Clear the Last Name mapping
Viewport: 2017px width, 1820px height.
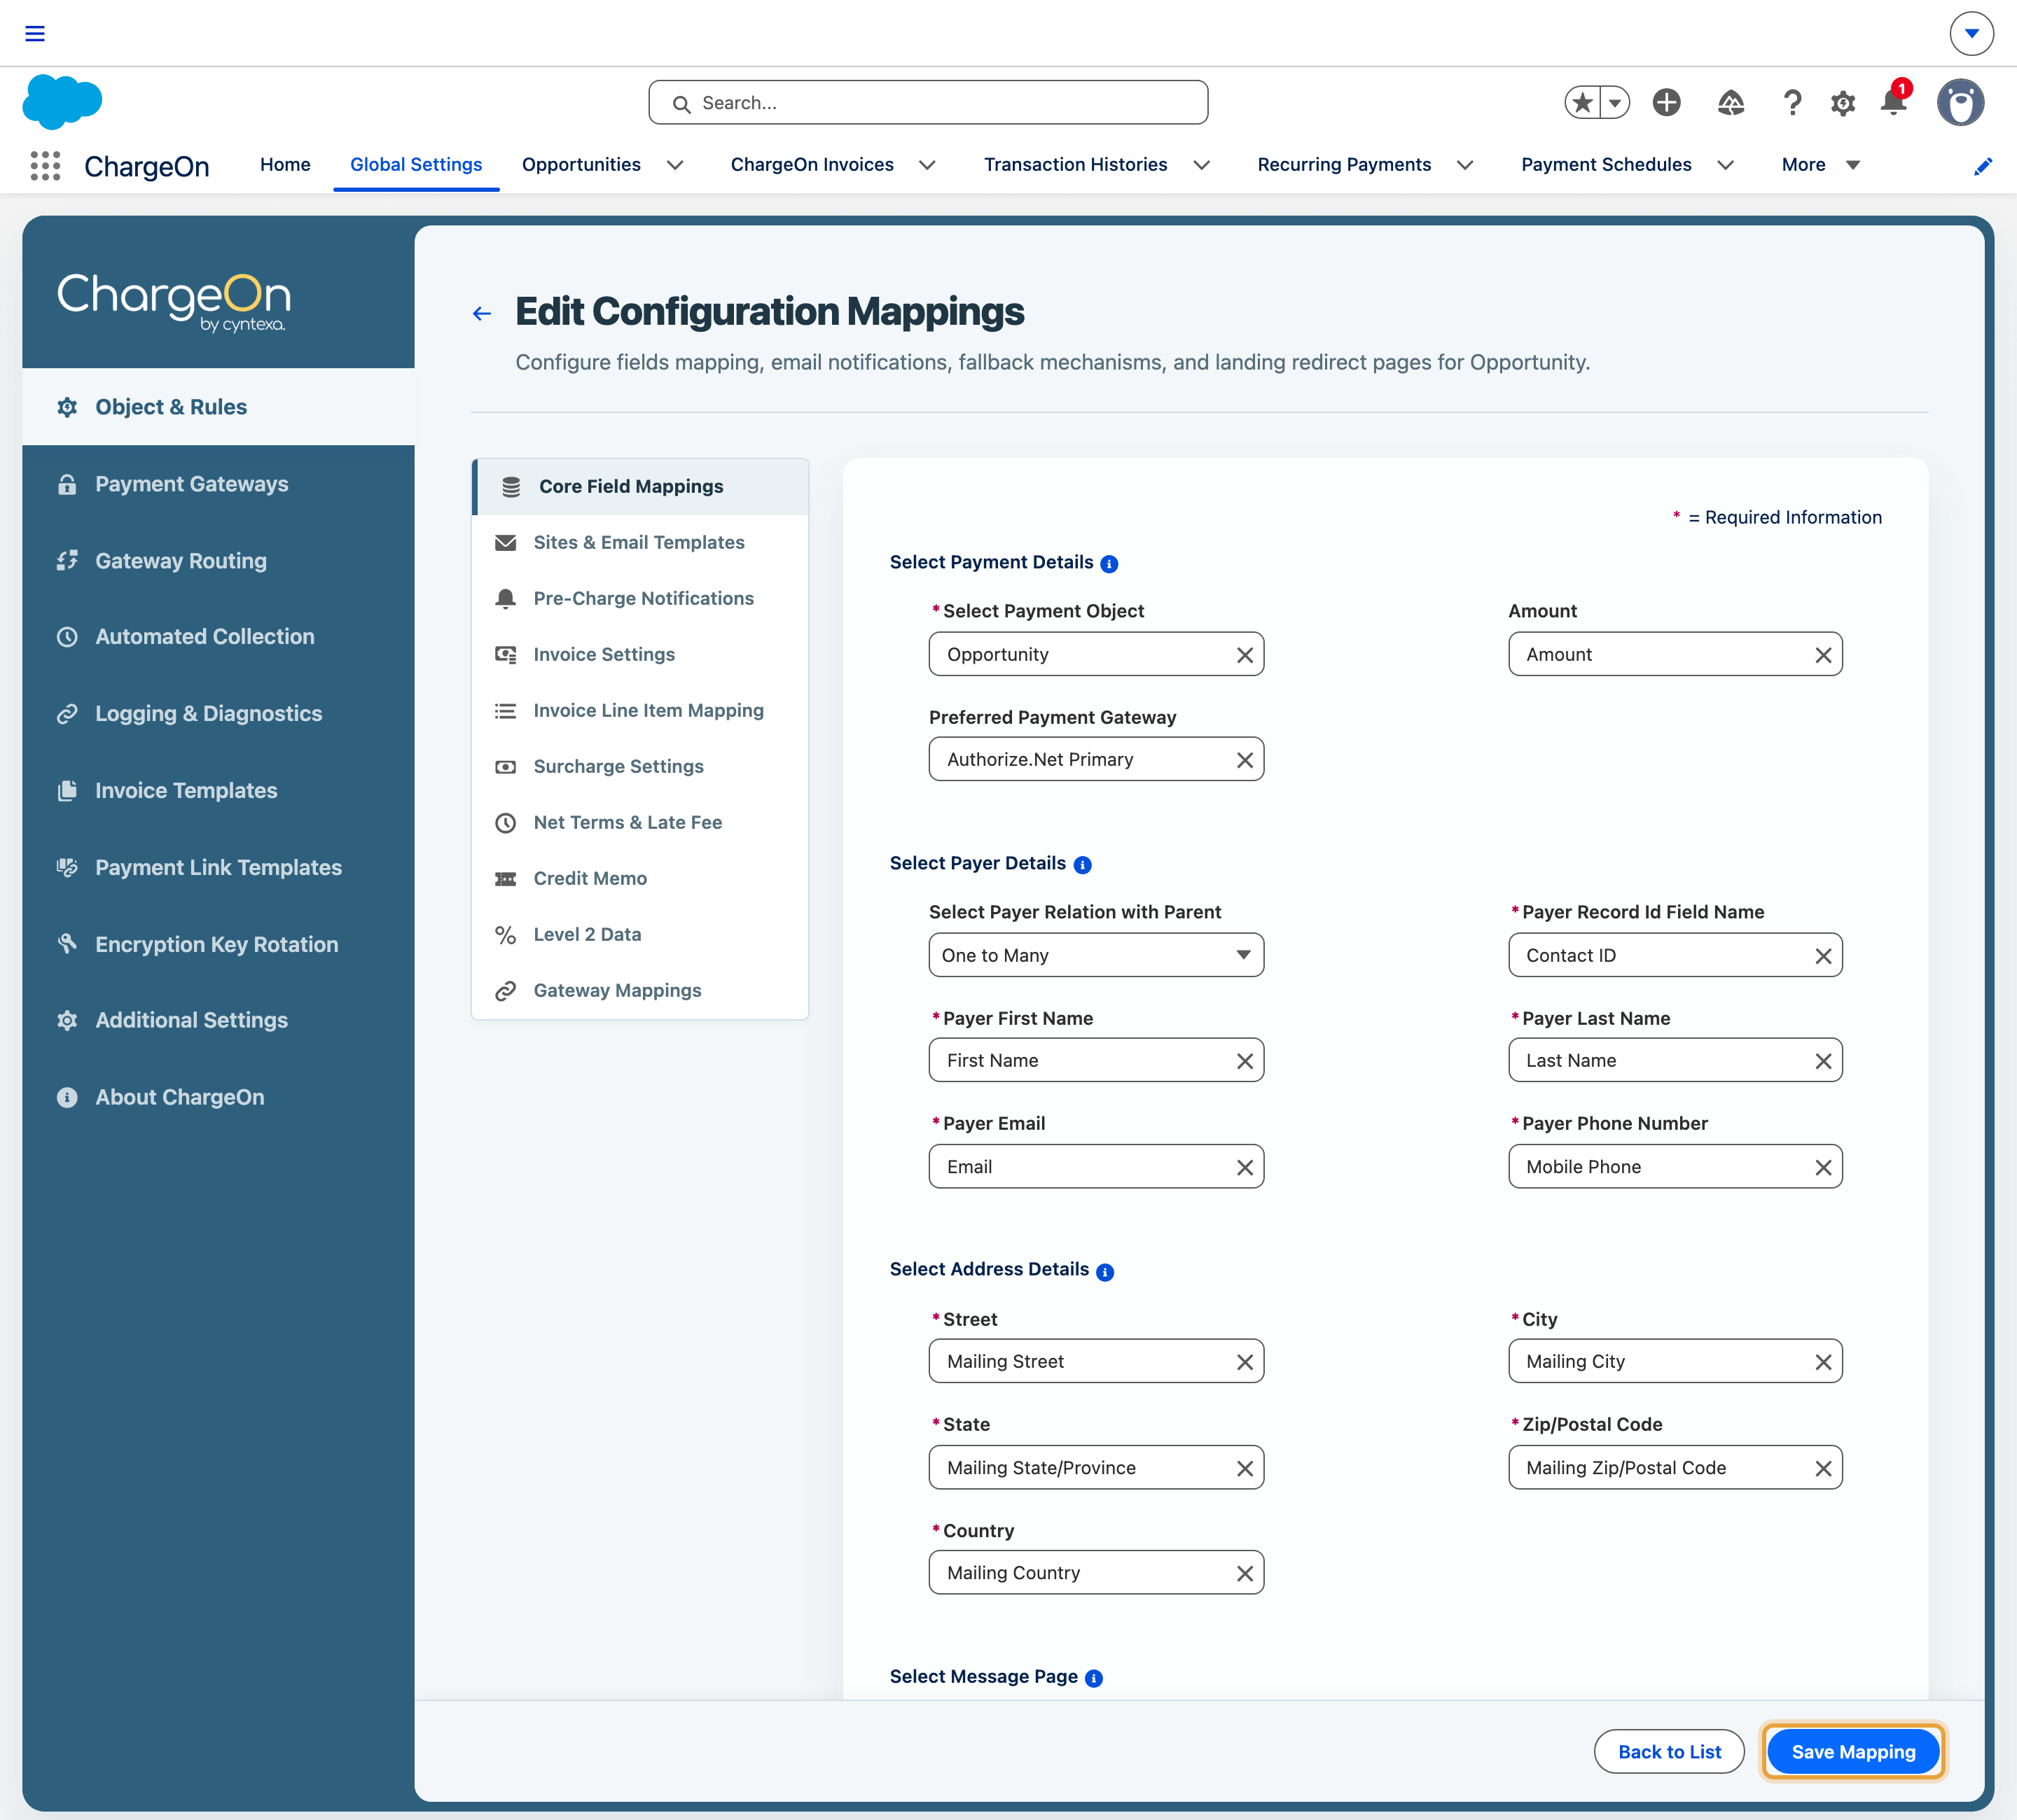(1823, 1061)
